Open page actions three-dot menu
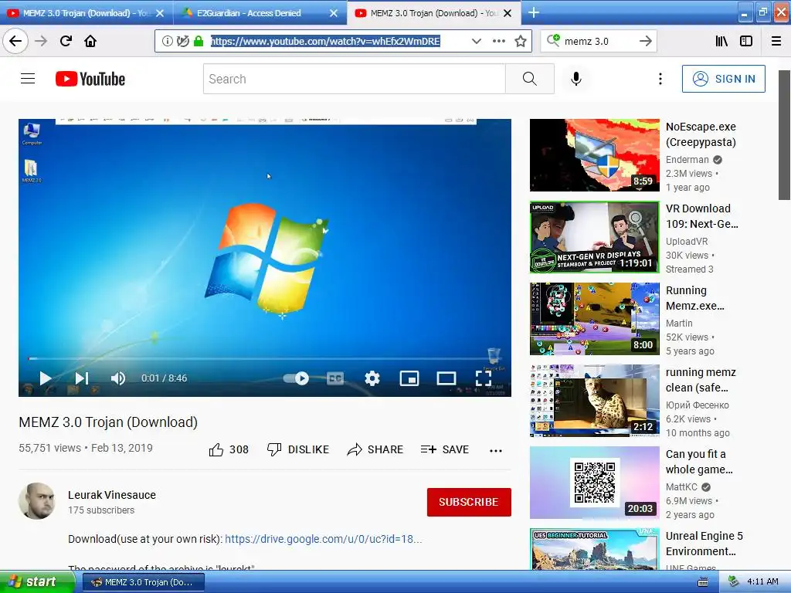The width and height of the screenshot is (791, 593). [x=499, y=41]
